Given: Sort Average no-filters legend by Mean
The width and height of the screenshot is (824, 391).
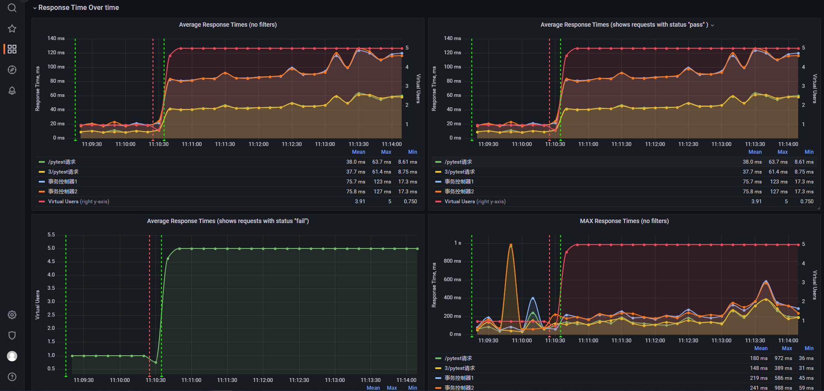Looking at the screenshot, I should [359, 152].
